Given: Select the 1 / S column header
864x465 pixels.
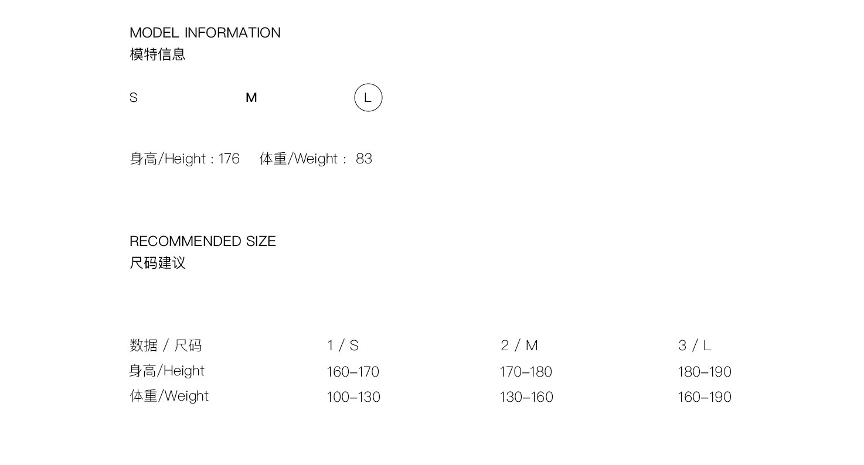Looking at the screenshot, I should pos(343,346).
